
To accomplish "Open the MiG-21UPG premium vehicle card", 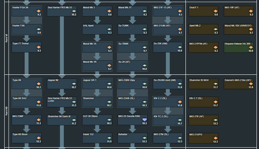I will (204, 138).
